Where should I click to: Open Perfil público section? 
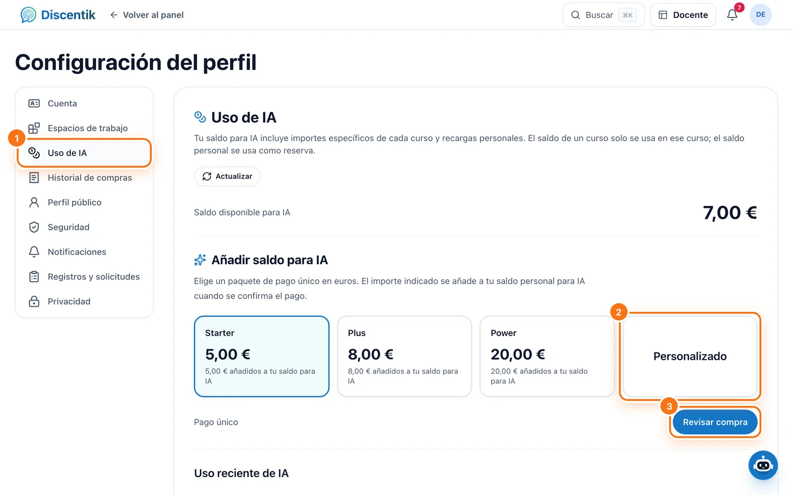click(x=74, y=202)
